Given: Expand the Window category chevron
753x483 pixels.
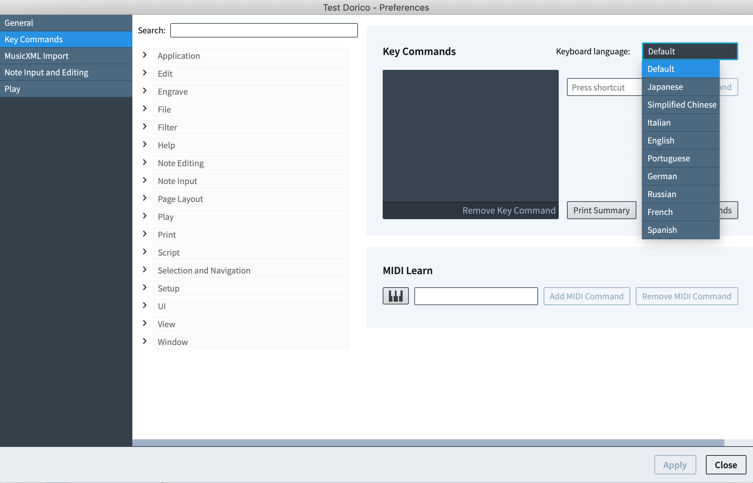Looking at the screenshot, I should [145, 341].
